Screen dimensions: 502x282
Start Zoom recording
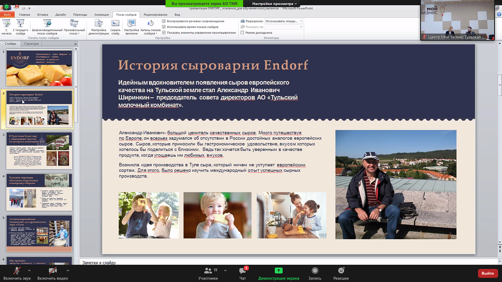tap(315, 273)
